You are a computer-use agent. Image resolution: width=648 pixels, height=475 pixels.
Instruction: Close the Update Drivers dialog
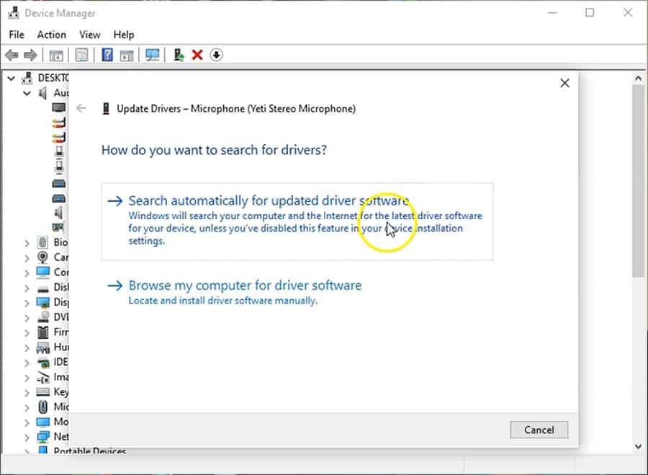(564, 83)
